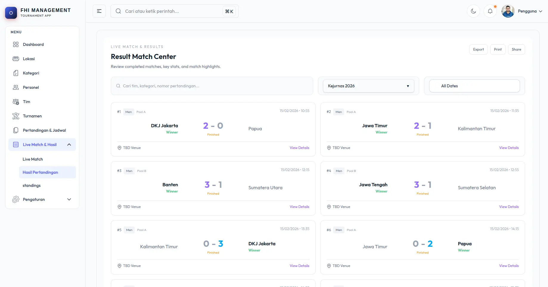This screenshot has height=287, width=548.
Task: Toggle dark mode with moon icon
Action: [473, 11]
